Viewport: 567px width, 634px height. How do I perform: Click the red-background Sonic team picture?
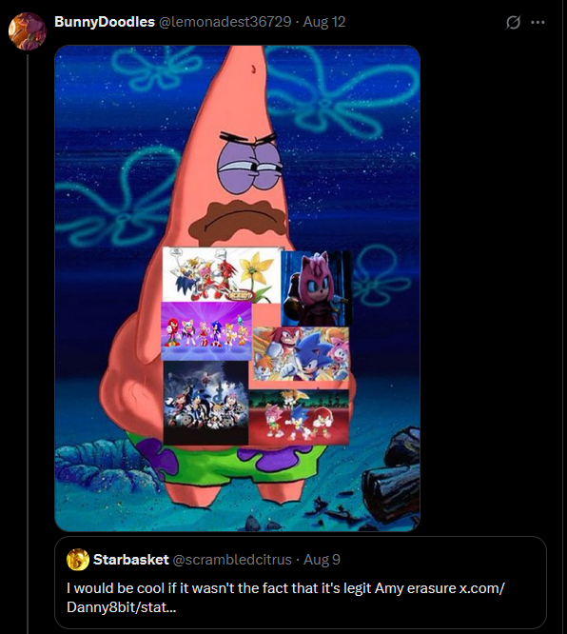(299, 416)
